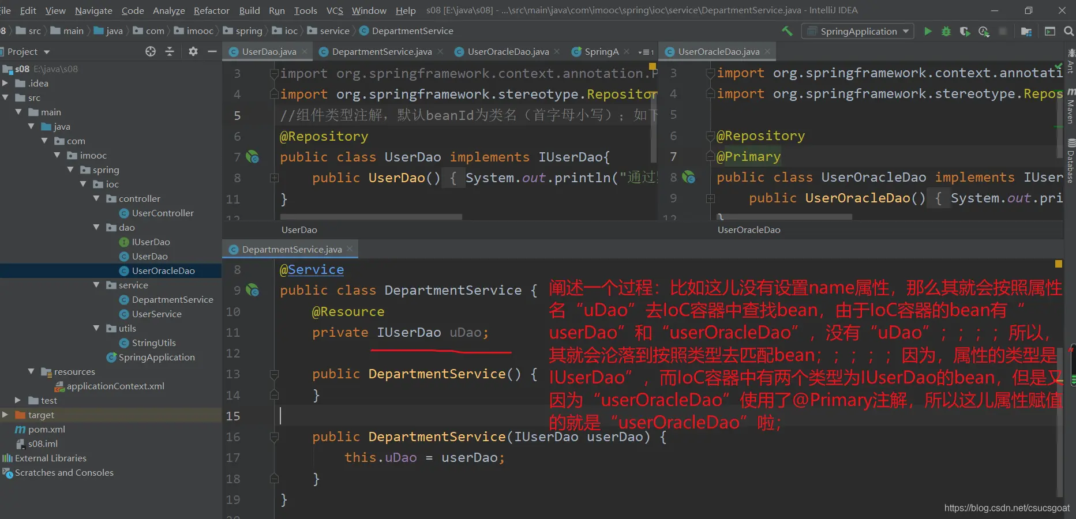Click the green hammer Build Project icon
Screen dimensions: 1076x519
(787, 31)
